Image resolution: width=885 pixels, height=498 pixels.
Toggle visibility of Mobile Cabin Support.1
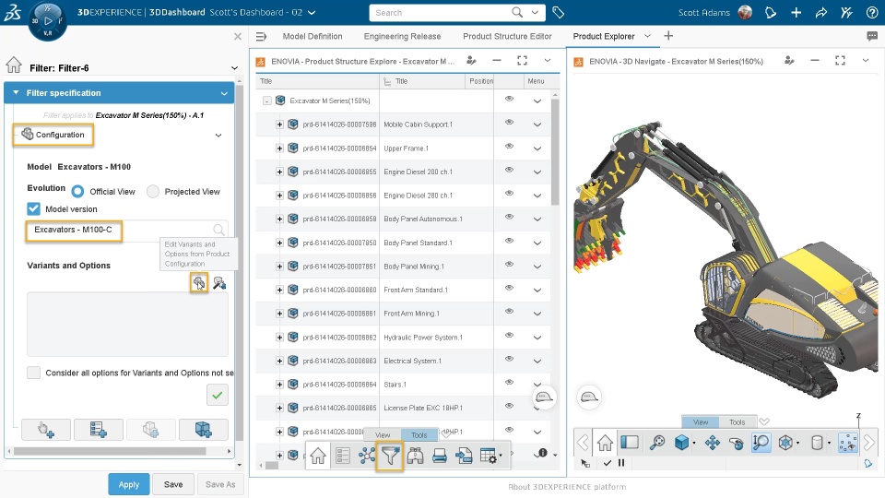(509, 123)
